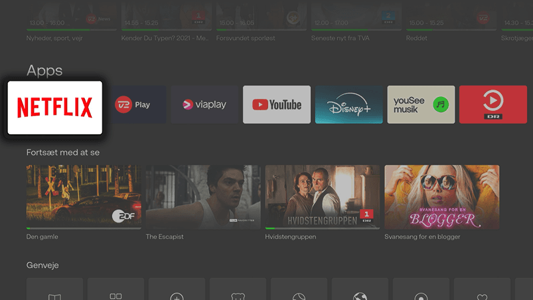Open the Viaplay app tile
This screenshot has width=533, height=300.
point(204,105)
